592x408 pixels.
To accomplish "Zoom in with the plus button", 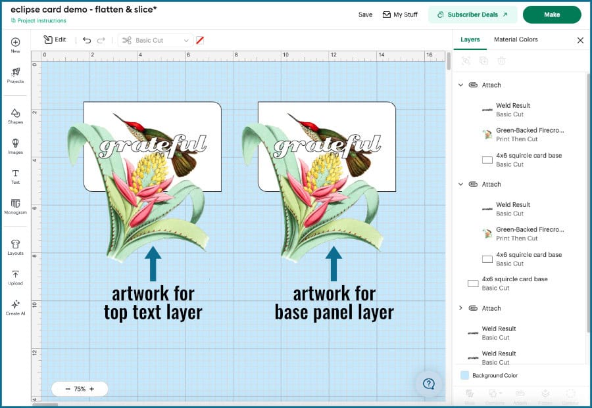I will coord(91,389).
